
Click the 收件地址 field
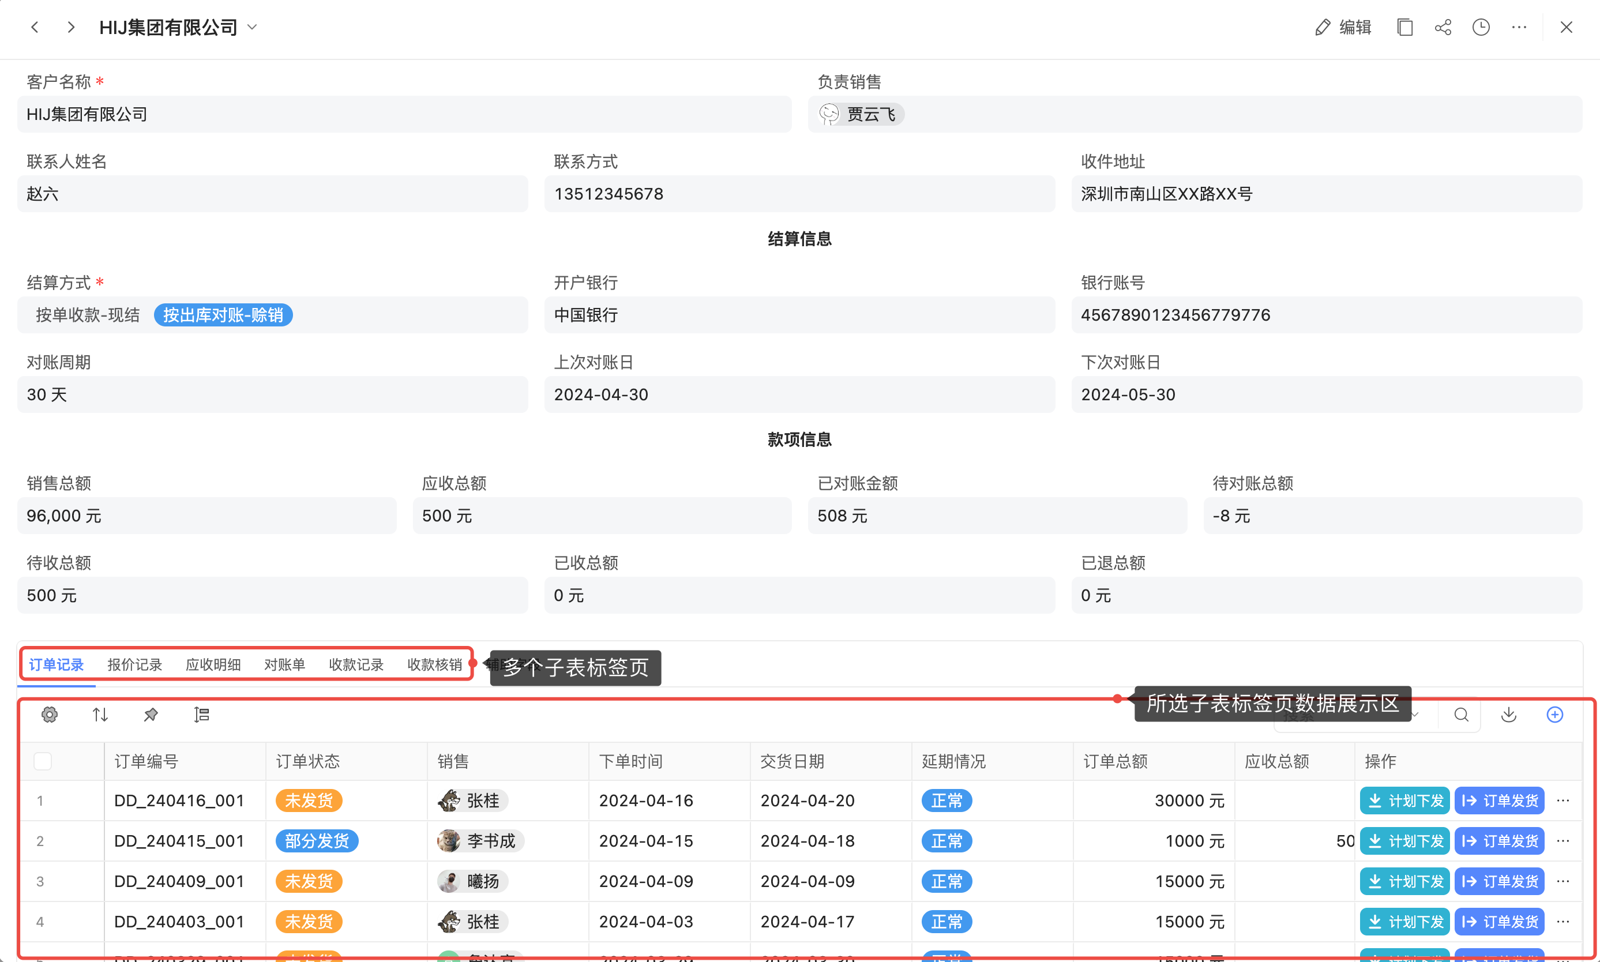point(1327,194)
